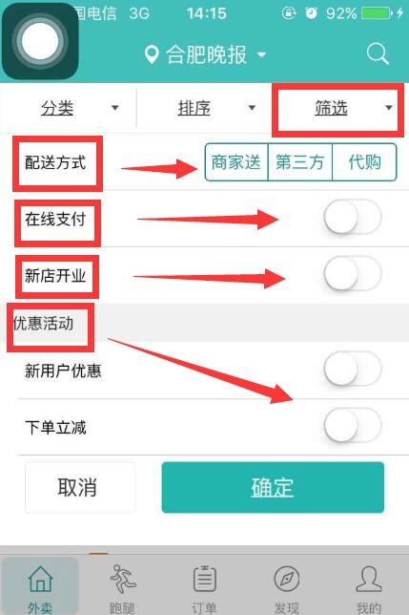
Task: Click the 取消 cancel button
Action: tap(80, 487)
